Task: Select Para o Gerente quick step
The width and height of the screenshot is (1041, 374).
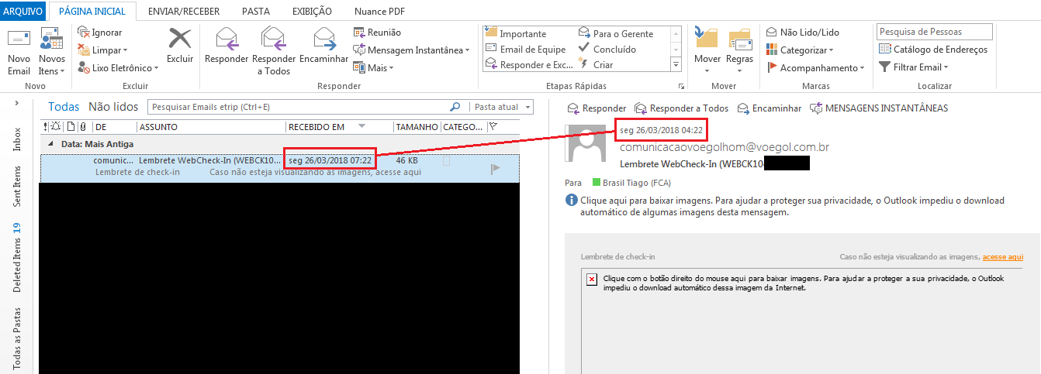Action: [616, 33]
